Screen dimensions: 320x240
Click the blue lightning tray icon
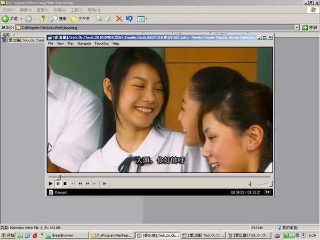coord(303,236)
